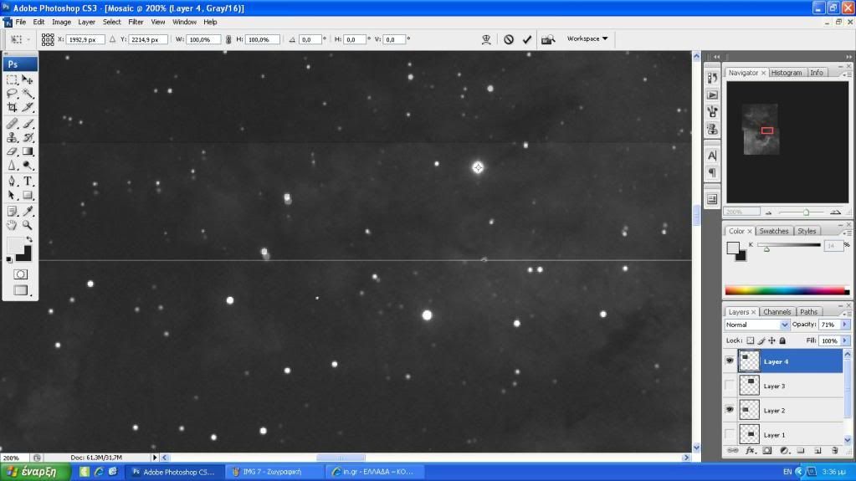Select the Lasso tool
The width and height of the screenshot is (856, 481).
pos(12,94)
